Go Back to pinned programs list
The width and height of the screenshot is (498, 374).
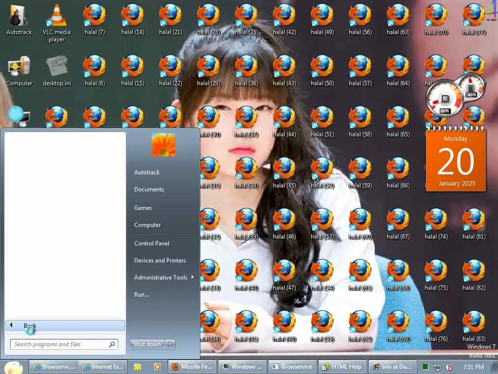[65, 326]
